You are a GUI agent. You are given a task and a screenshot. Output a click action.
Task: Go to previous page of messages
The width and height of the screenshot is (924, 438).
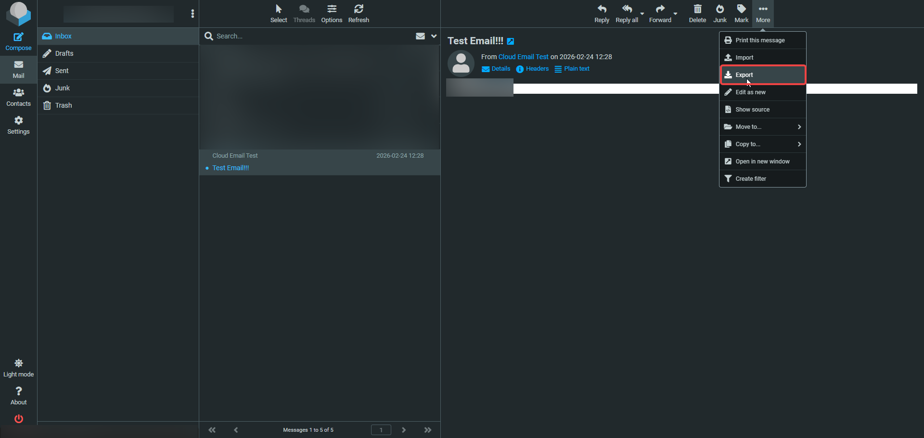pos(236,430)
